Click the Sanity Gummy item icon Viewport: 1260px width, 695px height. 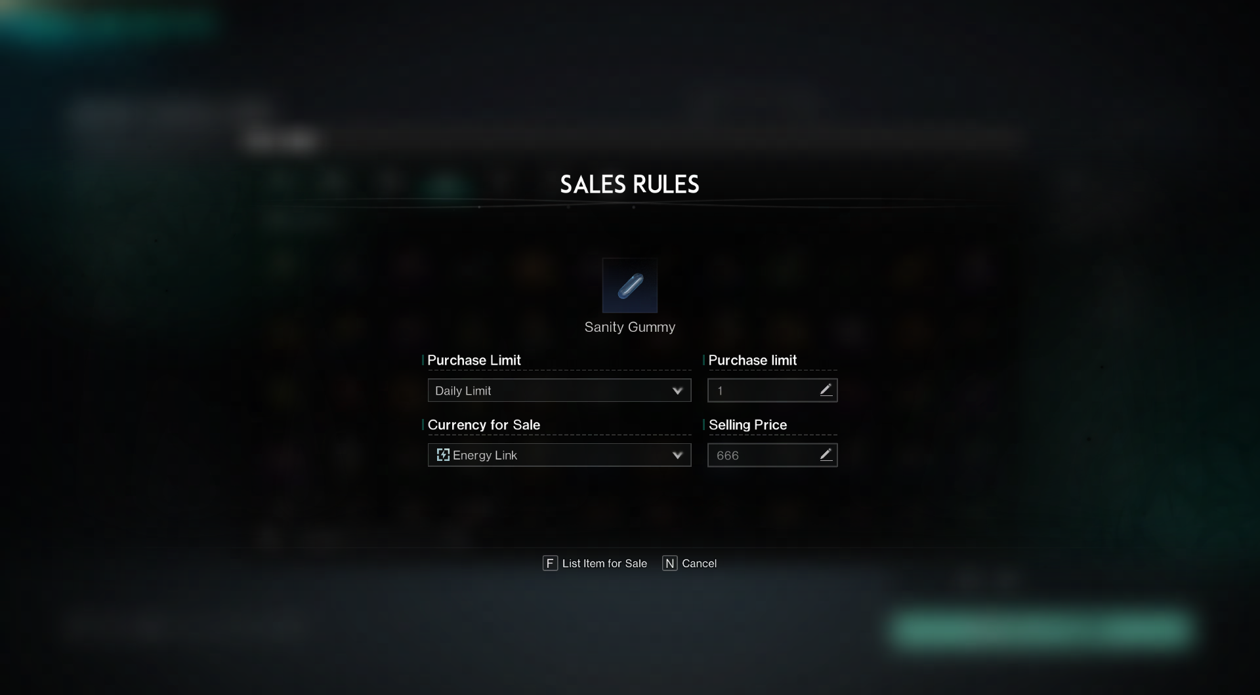tap(629, 286)
